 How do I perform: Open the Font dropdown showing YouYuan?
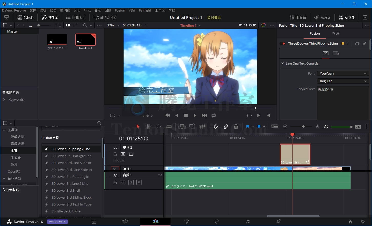point(343,74)
